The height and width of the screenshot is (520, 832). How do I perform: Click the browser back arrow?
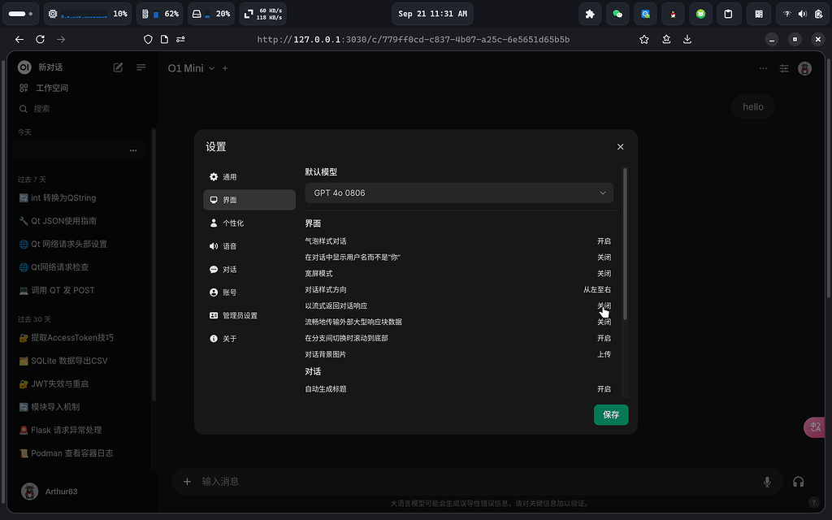(x=19, y=39)
